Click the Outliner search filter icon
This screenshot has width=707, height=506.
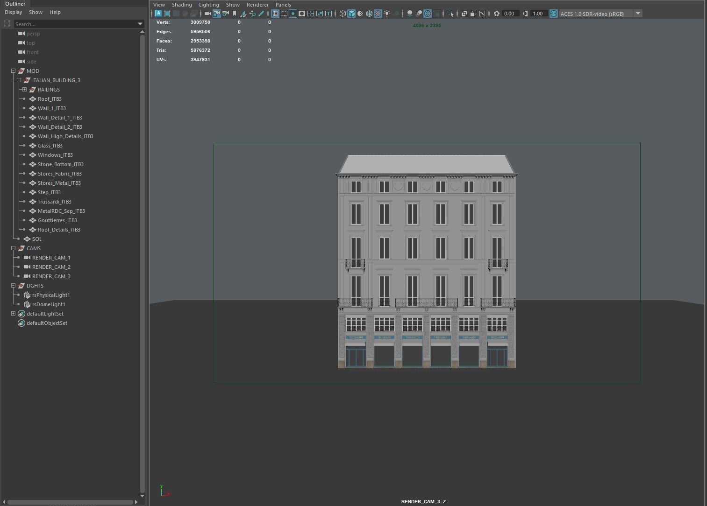(x=7, y=24)
